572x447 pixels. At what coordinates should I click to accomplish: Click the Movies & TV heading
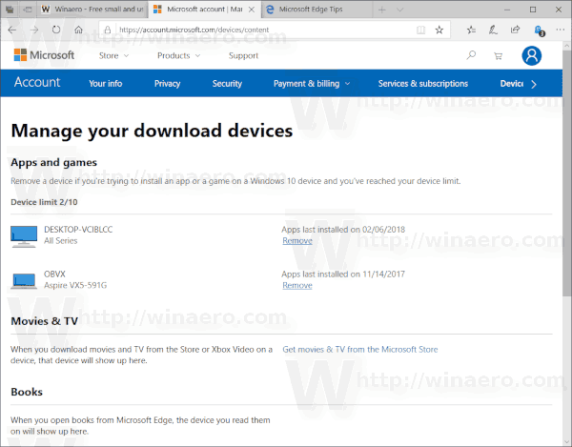(x=45, y=321)
